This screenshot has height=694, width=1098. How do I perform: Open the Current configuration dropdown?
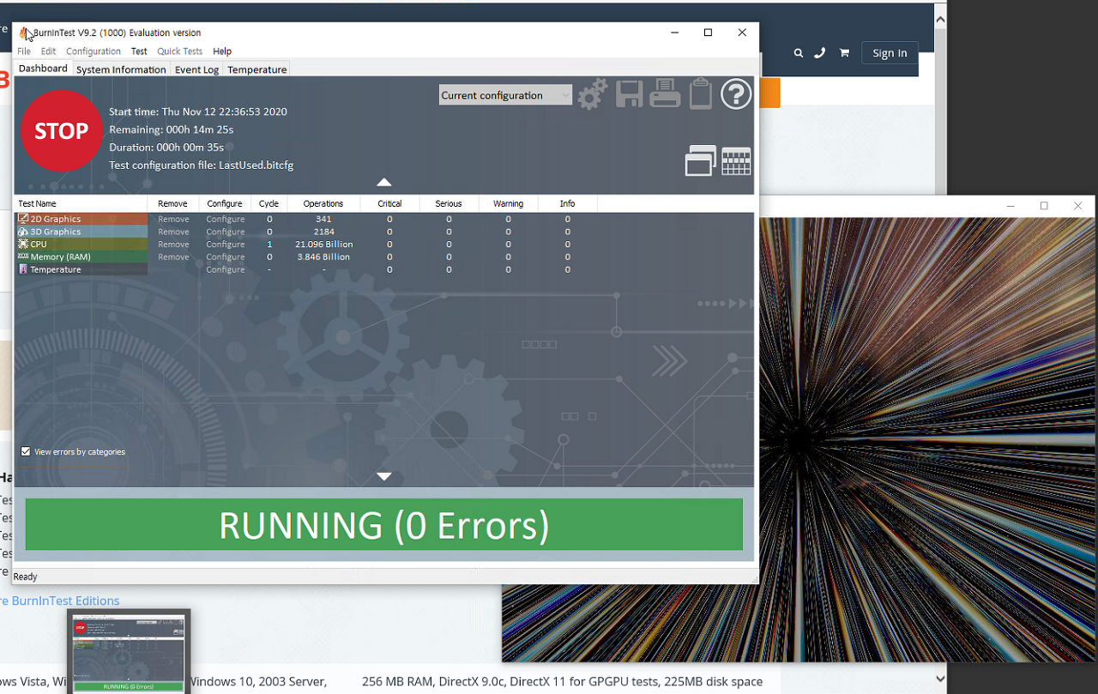coord(505,95)
